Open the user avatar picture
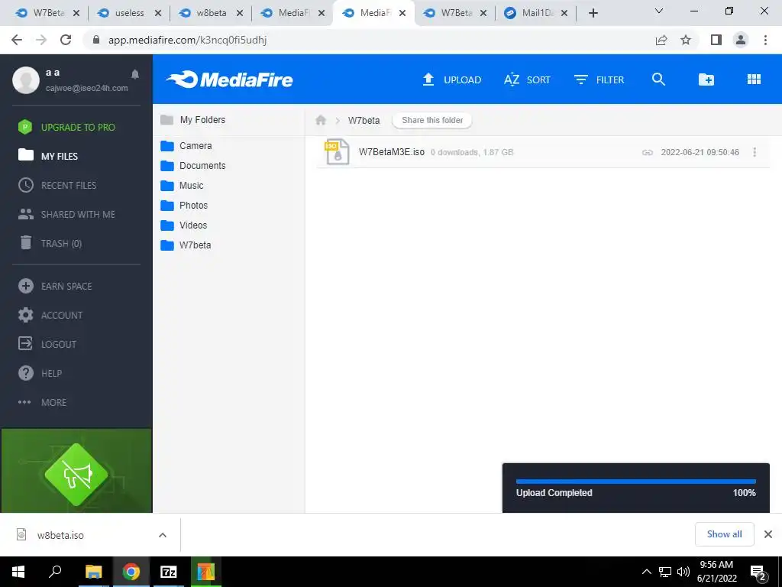Viewport: 782px width, 587px height. coord(26,79)
